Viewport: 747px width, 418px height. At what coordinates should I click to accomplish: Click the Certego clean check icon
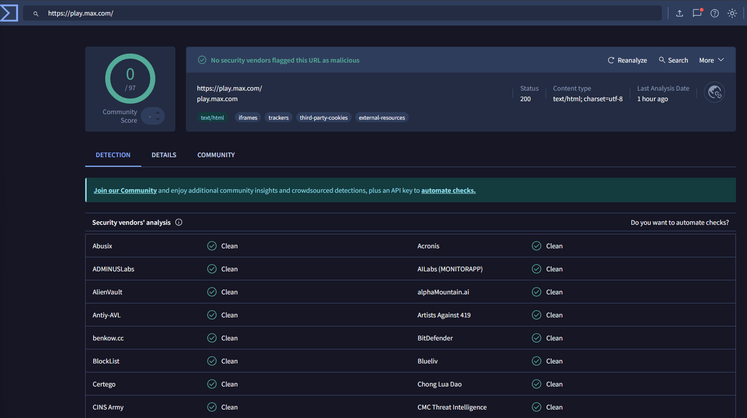212,384
